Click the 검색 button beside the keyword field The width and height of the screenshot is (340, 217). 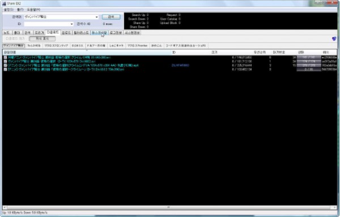point(111,17)
